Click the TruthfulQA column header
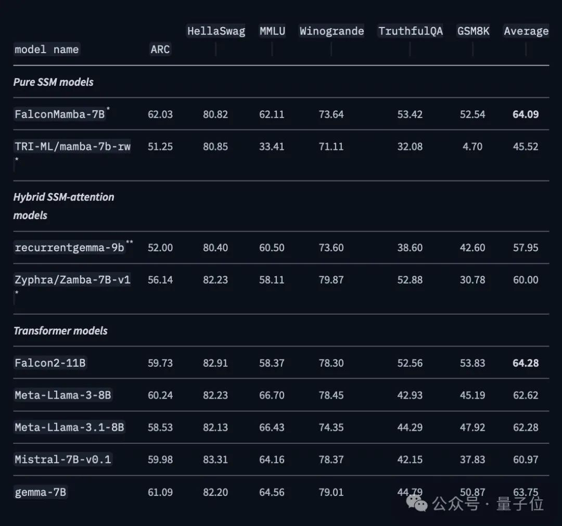The width and height of the screenshot is (562, 526). click(411, 31)
